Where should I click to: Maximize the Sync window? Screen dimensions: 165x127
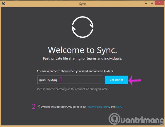pyautogui.click(x=152, y=3)
